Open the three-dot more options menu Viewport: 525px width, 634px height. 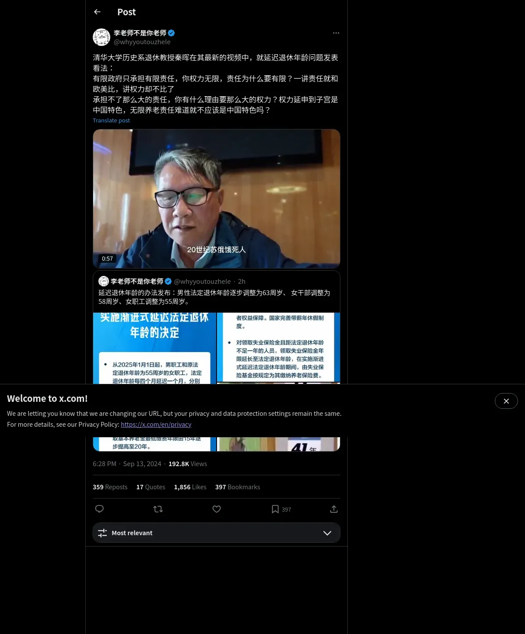[x=336, y=33]
